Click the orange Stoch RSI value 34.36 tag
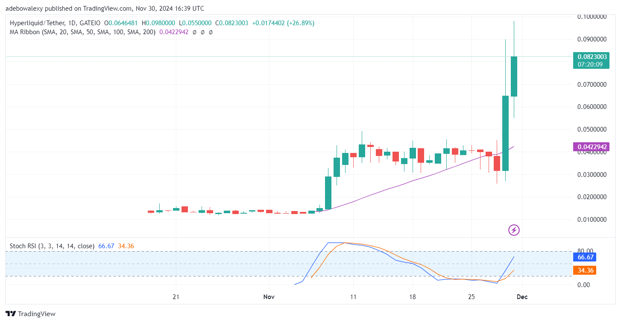The height and width of the screenshot is (323, 621). click(x=585, y=270)
